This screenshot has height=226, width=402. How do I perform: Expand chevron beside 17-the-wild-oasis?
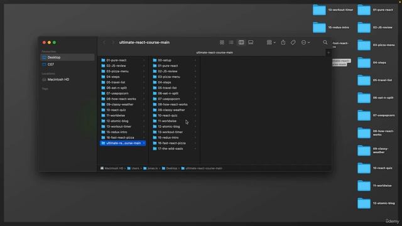[x=195, y=149]
